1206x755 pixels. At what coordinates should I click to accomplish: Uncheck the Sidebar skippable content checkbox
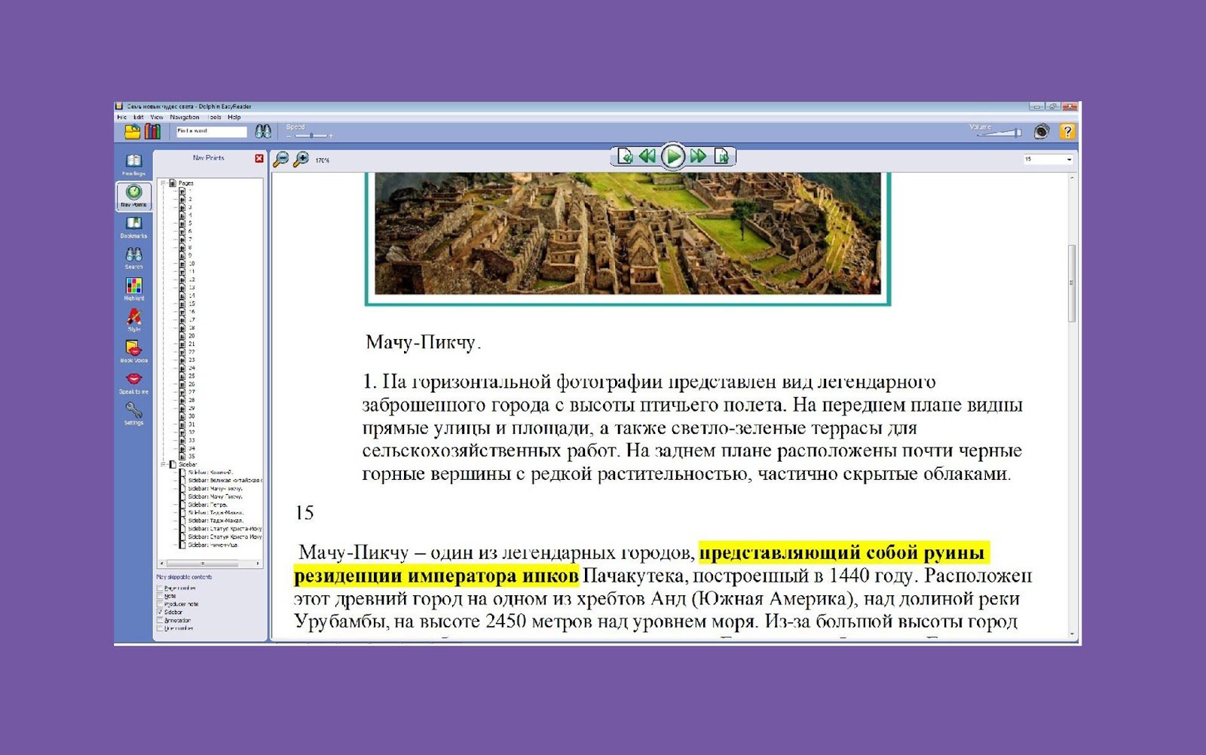coord(160,612)
